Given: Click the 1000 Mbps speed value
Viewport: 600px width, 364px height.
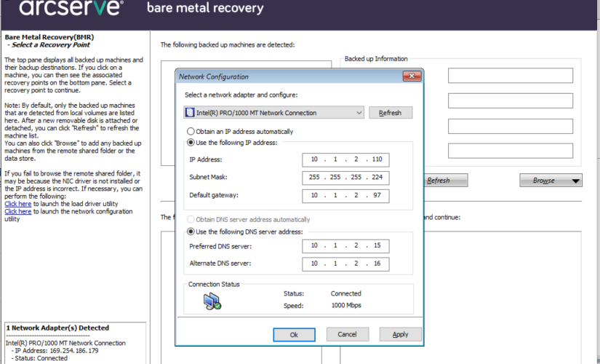Looking at the screenshot, I should (x=346, y=305).
